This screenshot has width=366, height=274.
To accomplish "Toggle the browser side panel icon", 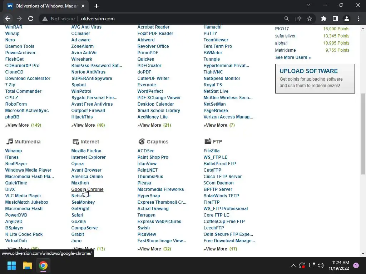I will click(x=335, y=19).
